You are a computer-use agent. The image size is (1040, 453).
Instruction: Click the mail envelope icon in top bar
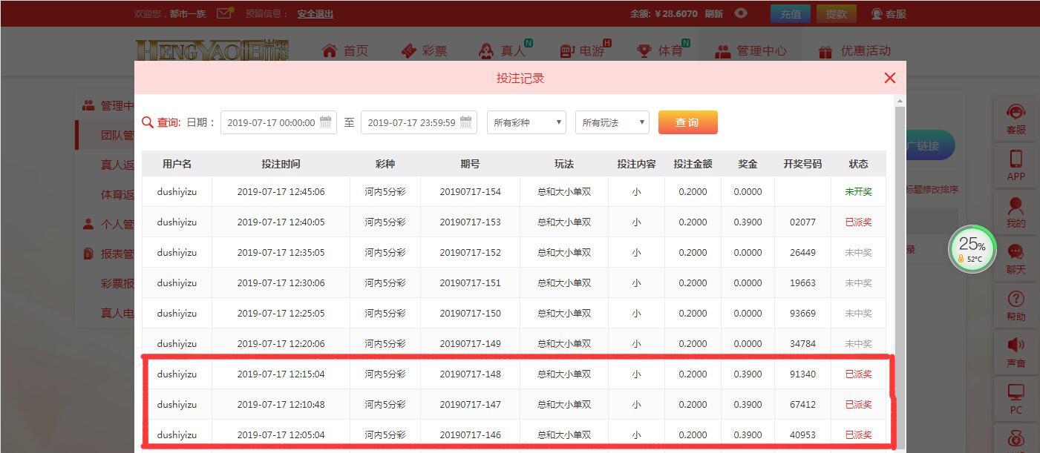point(224,13)
